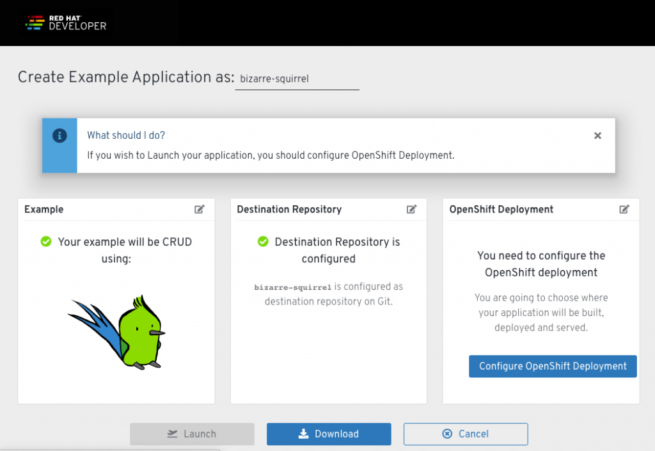655x451 pixels.
Task: Click the green check beside 'Destination Repository is configured'
Action: pos(263,241)
